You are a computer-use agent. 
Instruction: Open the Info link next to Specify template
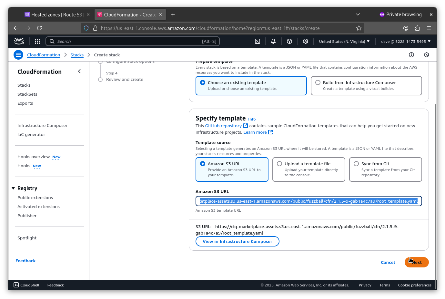(252, 119)
